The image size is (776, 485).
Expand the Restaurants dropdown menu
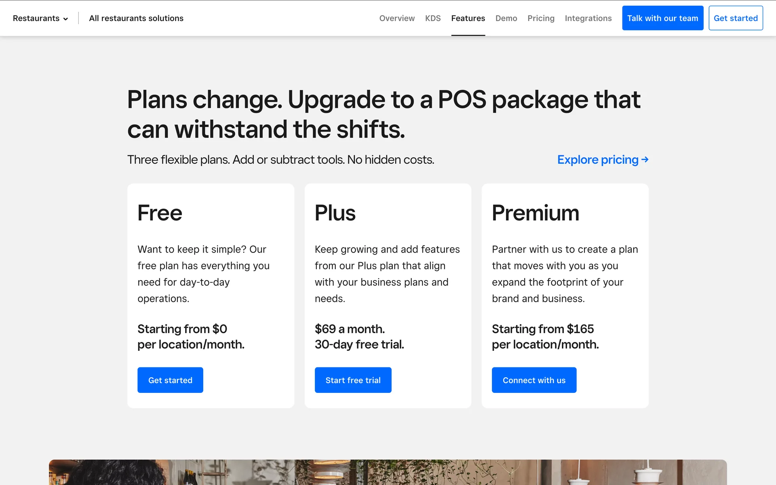click(40, 18)
